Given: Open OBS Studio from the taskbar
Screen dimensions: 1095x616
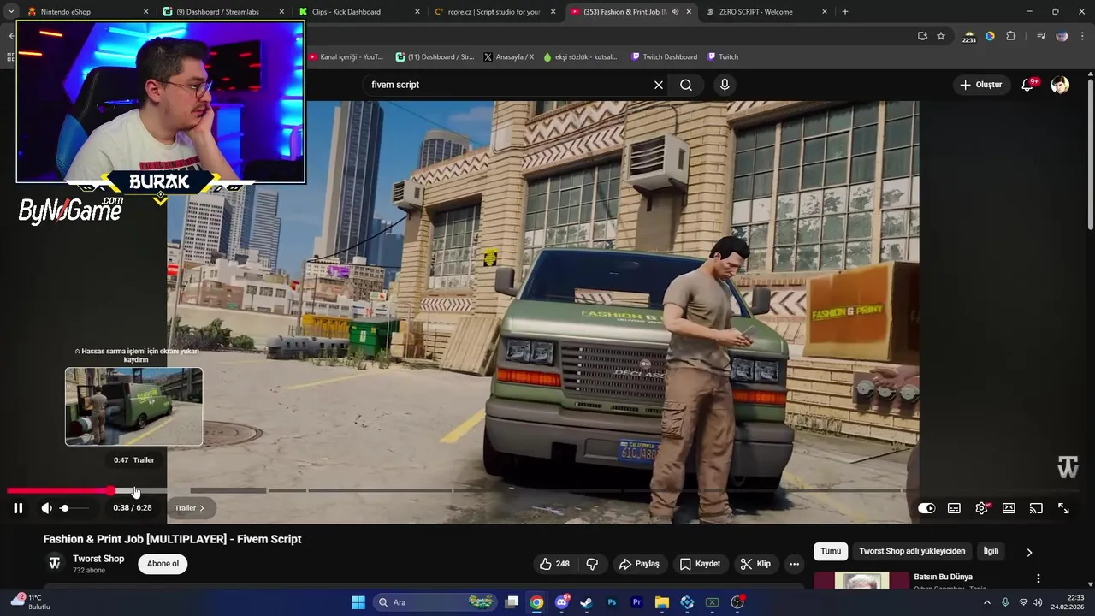Looking at the screenshot, I should coord(737,602).
